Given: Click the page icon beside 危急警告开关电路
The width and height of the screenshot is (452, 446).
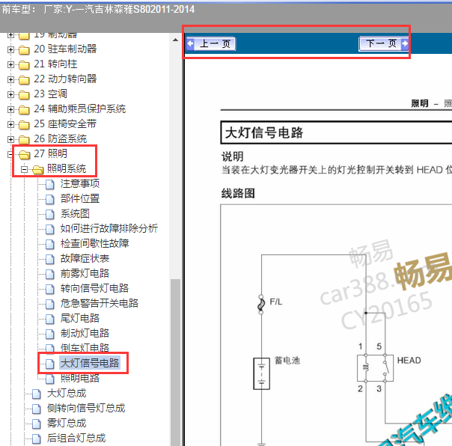Looking at the screenshot, I should (x=50, y=305).
